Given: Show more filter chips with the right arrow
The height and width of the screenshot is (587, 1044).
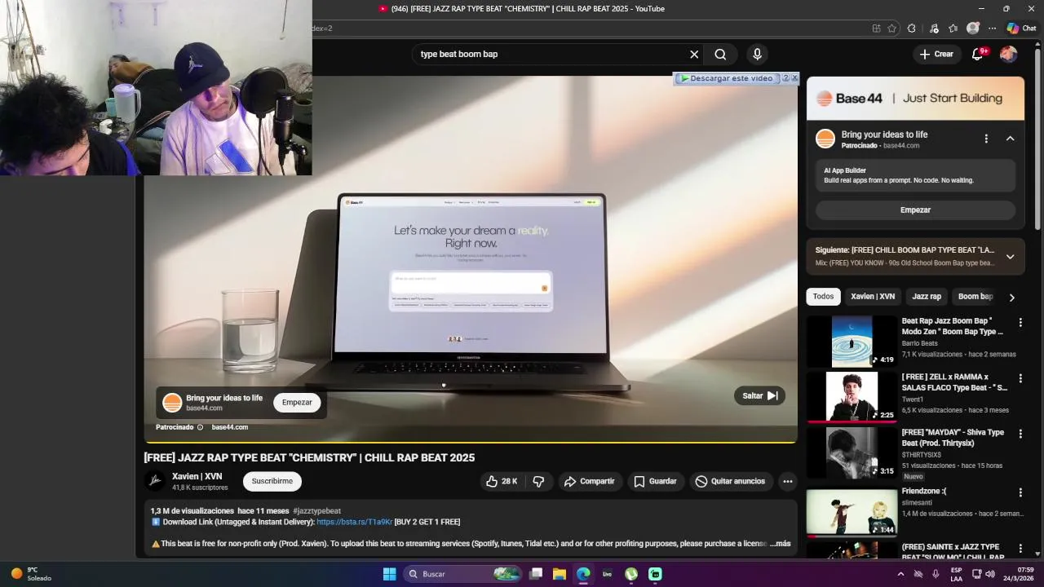Looking at the screenshot, I should [1012, 298].
